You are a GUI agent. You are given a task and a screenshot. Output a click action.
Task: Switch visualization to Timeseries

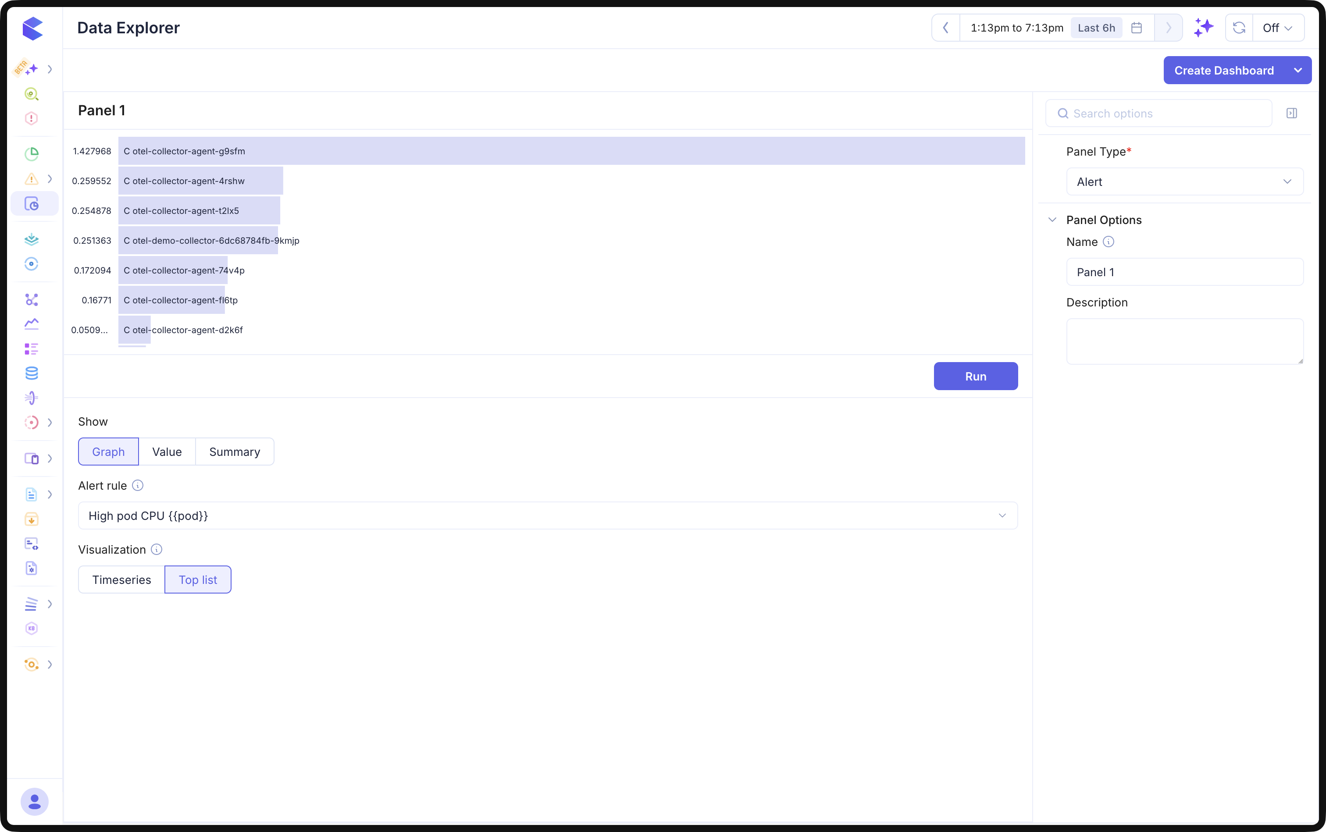tap(121, 580)
